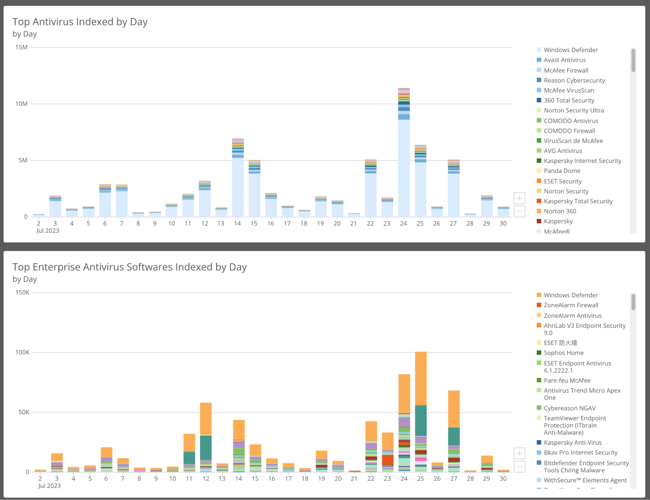This screenshot has height=500, width=650.
Task: Toggle McAfee VirusScan legend entry
Action: (x=565, y=90)
